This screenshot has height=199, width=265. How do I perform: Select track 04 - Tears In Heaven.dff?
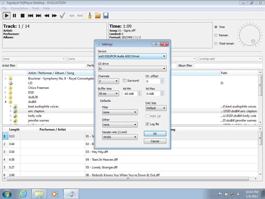coord(101,159)
